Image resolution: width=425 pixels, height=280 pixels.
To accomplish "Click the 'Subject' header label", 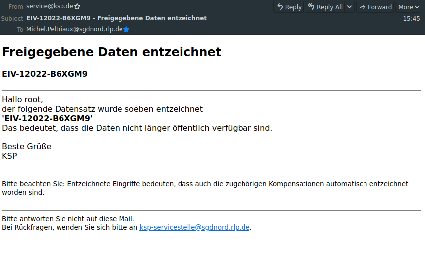I will [12, 18].
